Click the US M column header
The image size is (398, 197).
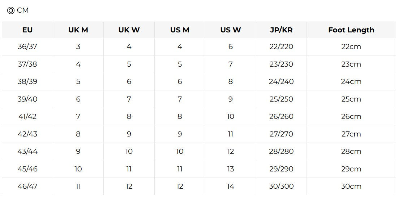pos(180,30)
